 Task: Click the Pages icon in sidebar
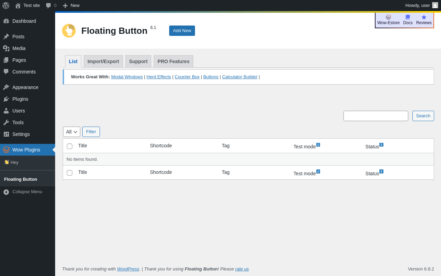pyautogui.click(x=6, y=60)
